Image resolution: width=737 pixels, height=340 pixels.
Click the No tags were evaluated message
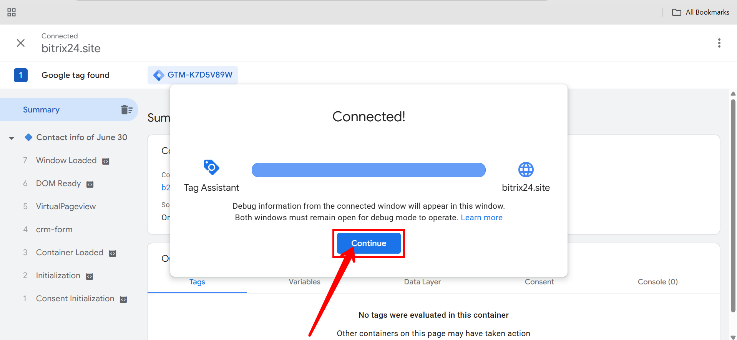433,315
